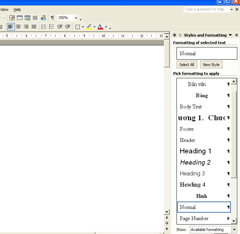Close the Styles and Formatting pane

pyautogui.click(x=237, y=35)
